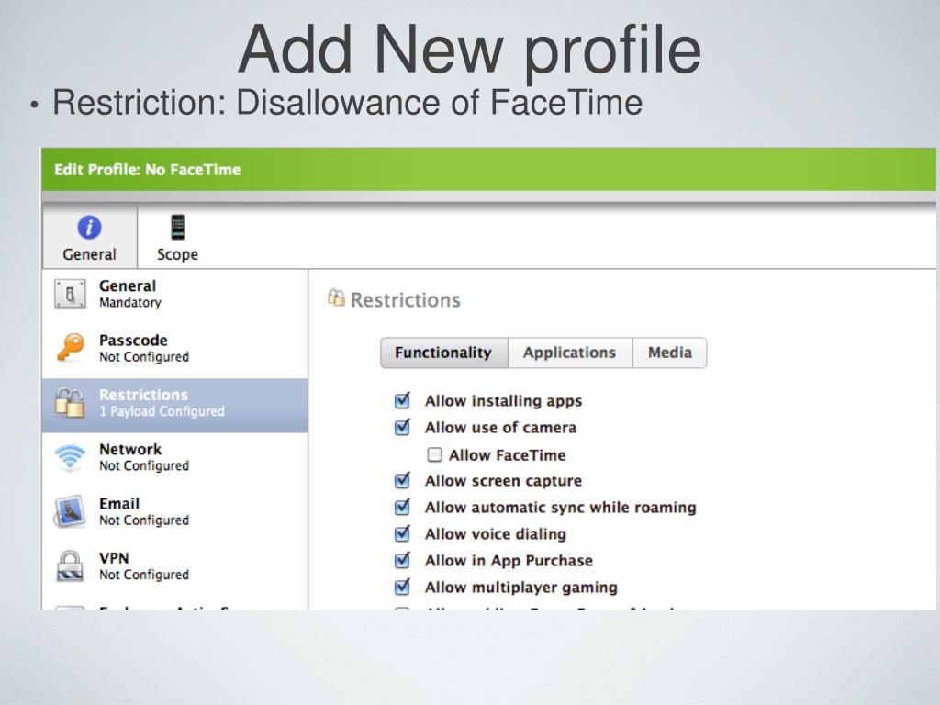Click the Passcode key icon

coord(70,348)
